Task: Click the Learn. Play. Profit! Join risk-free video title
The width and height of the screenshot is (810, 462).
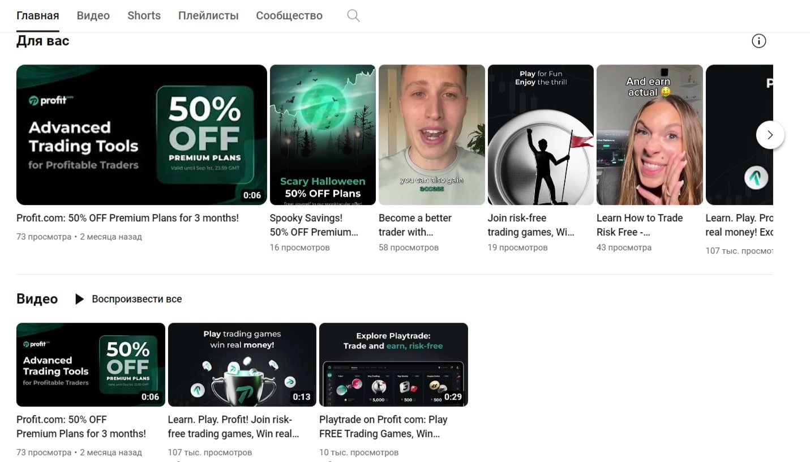Action: [233, 426]
